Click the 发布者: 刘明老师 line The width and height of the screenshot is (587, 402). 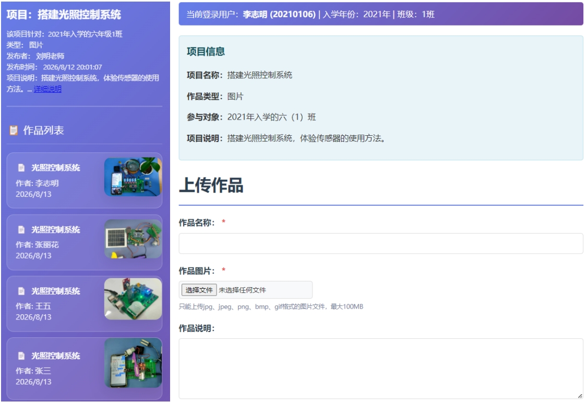(x=35, y=56)
